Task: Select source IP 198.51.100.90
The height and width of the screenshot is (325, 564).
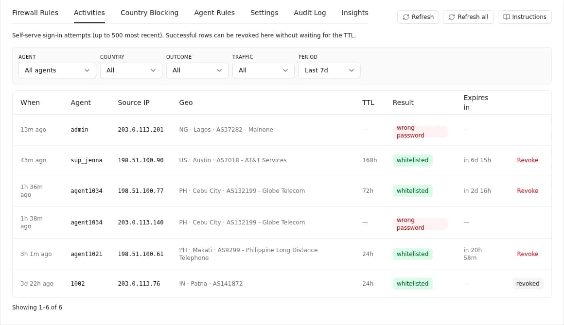Action: pos(141,160)
